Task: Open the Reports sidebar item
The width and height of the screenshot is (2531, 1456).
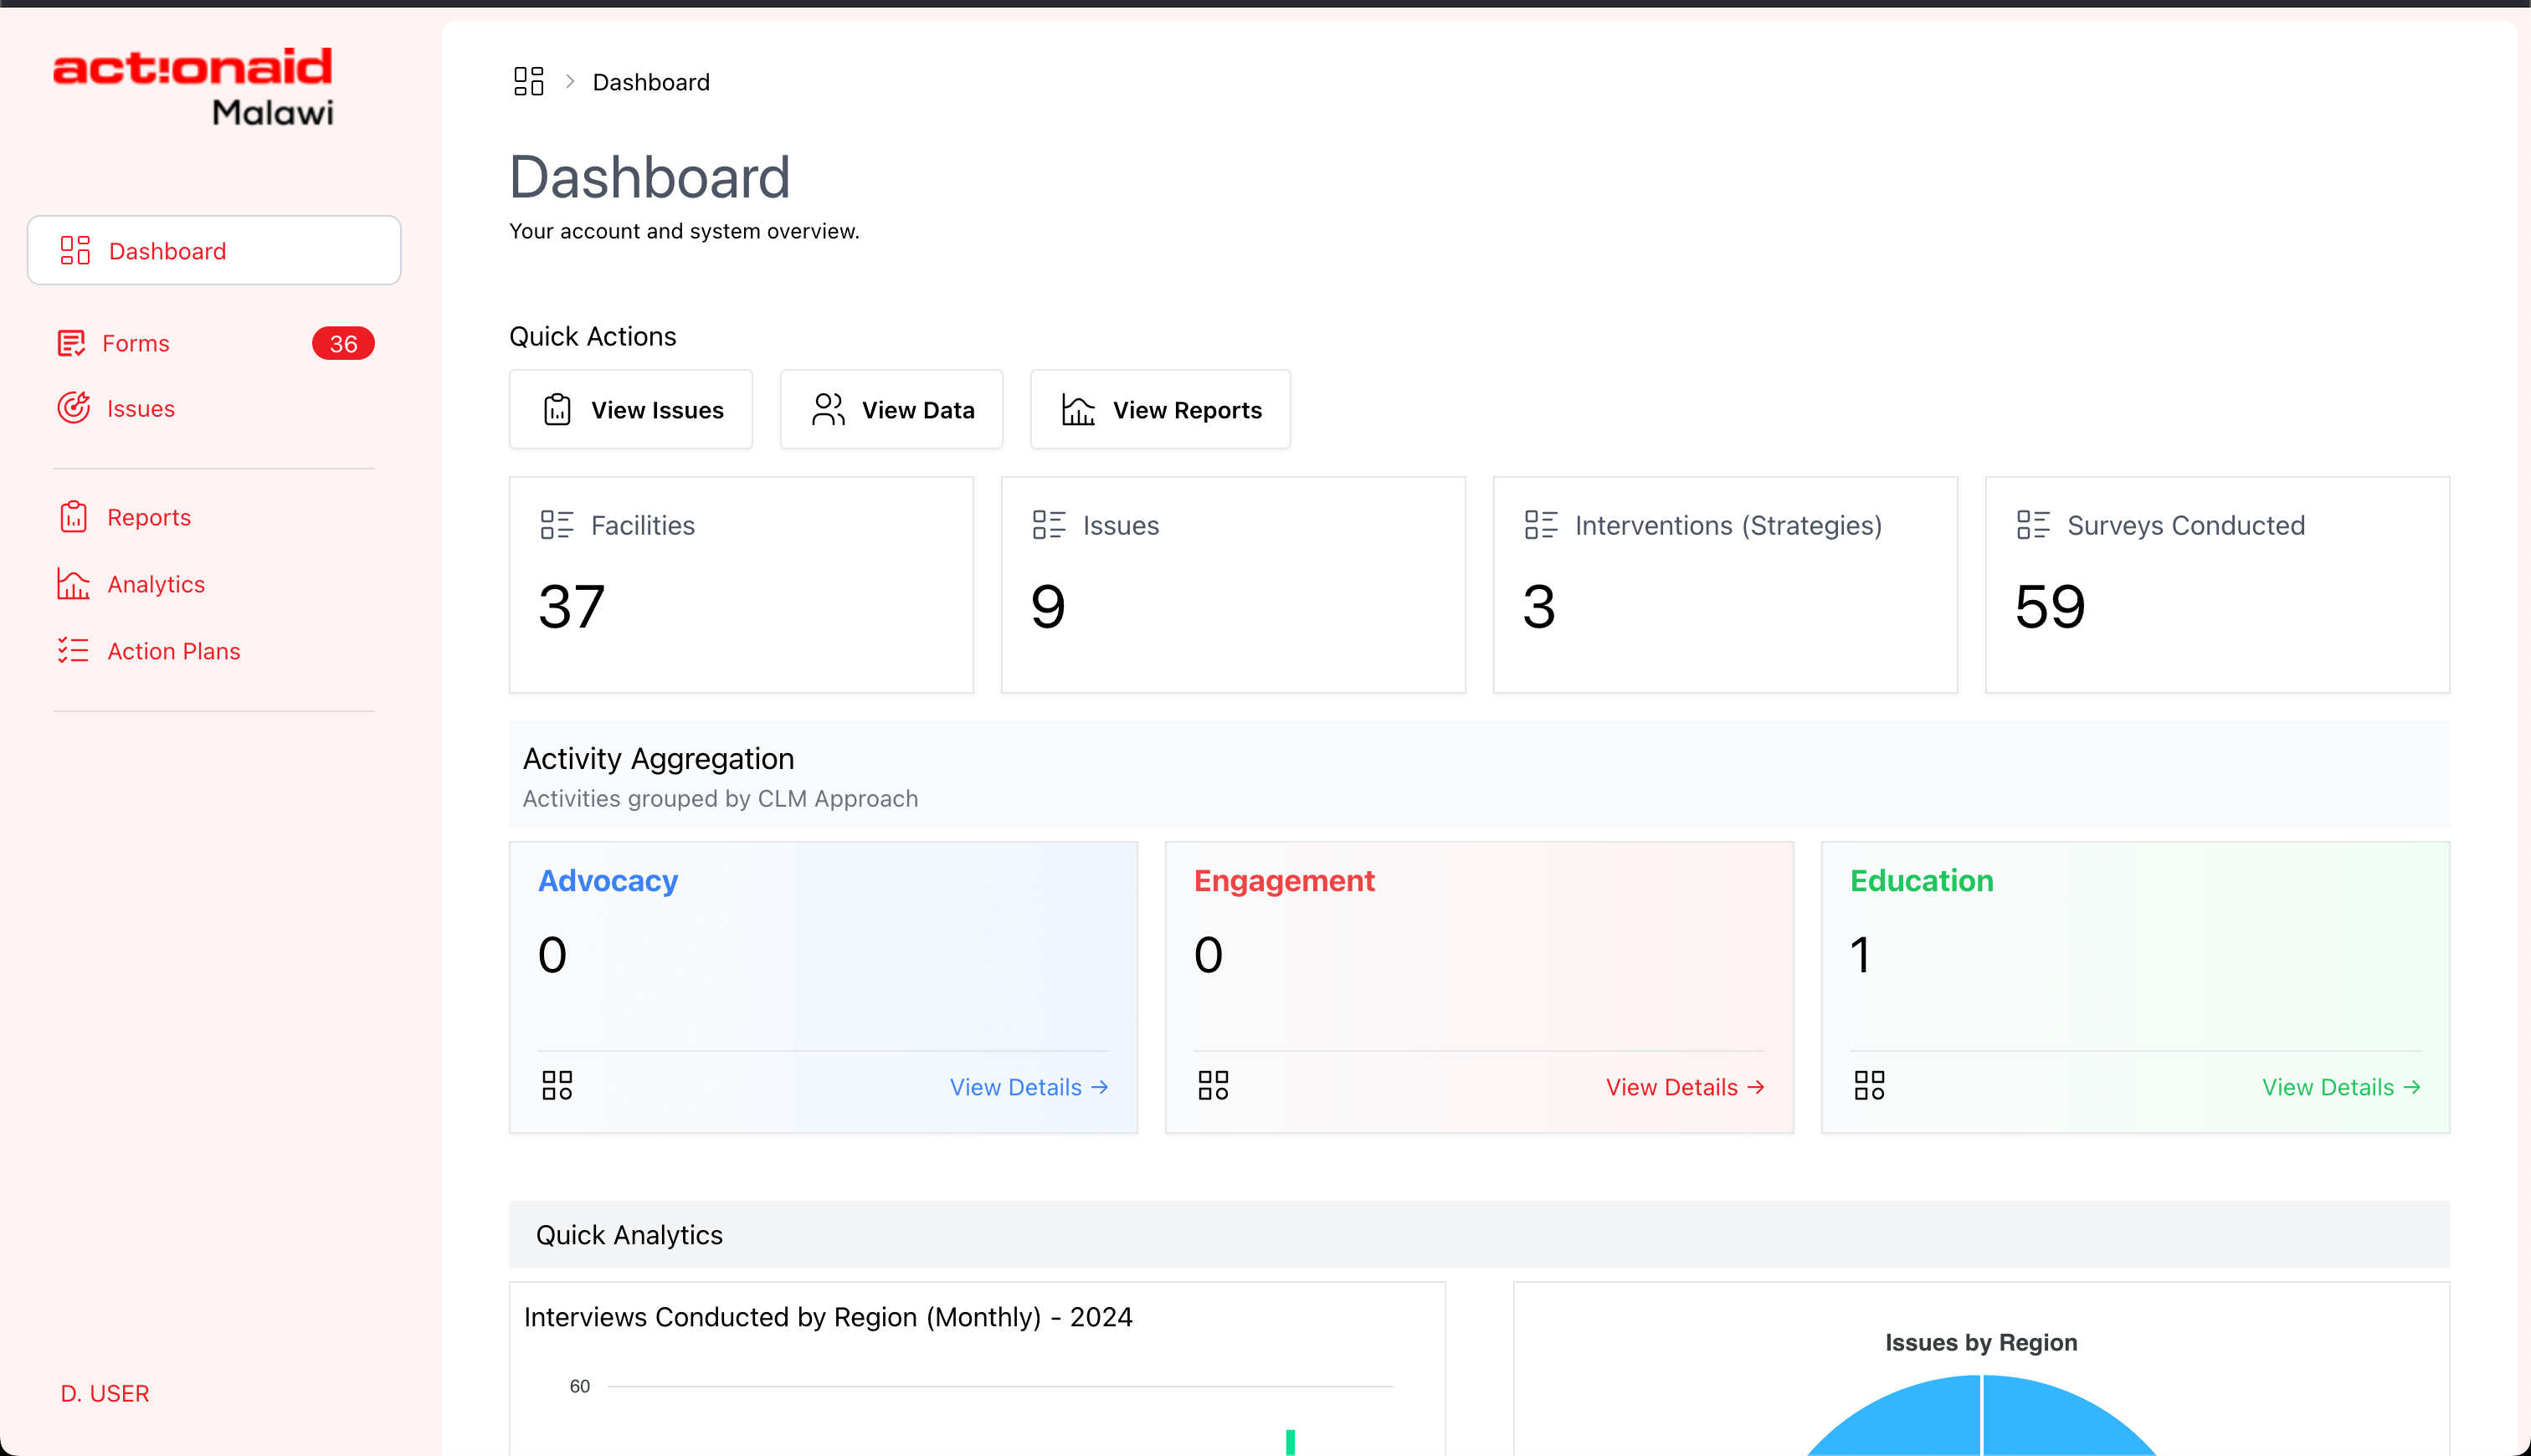Action: [x=124, y=517]
